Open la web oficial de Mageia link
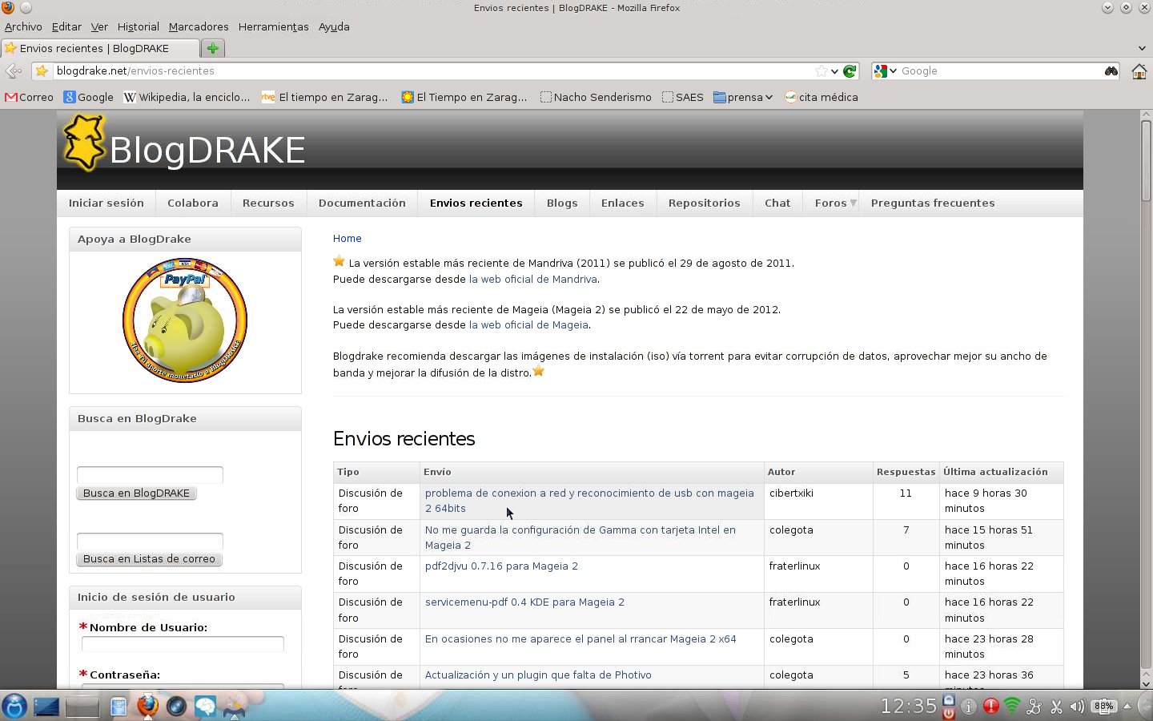Screen dimensions: 1153x721 (528, 324)
